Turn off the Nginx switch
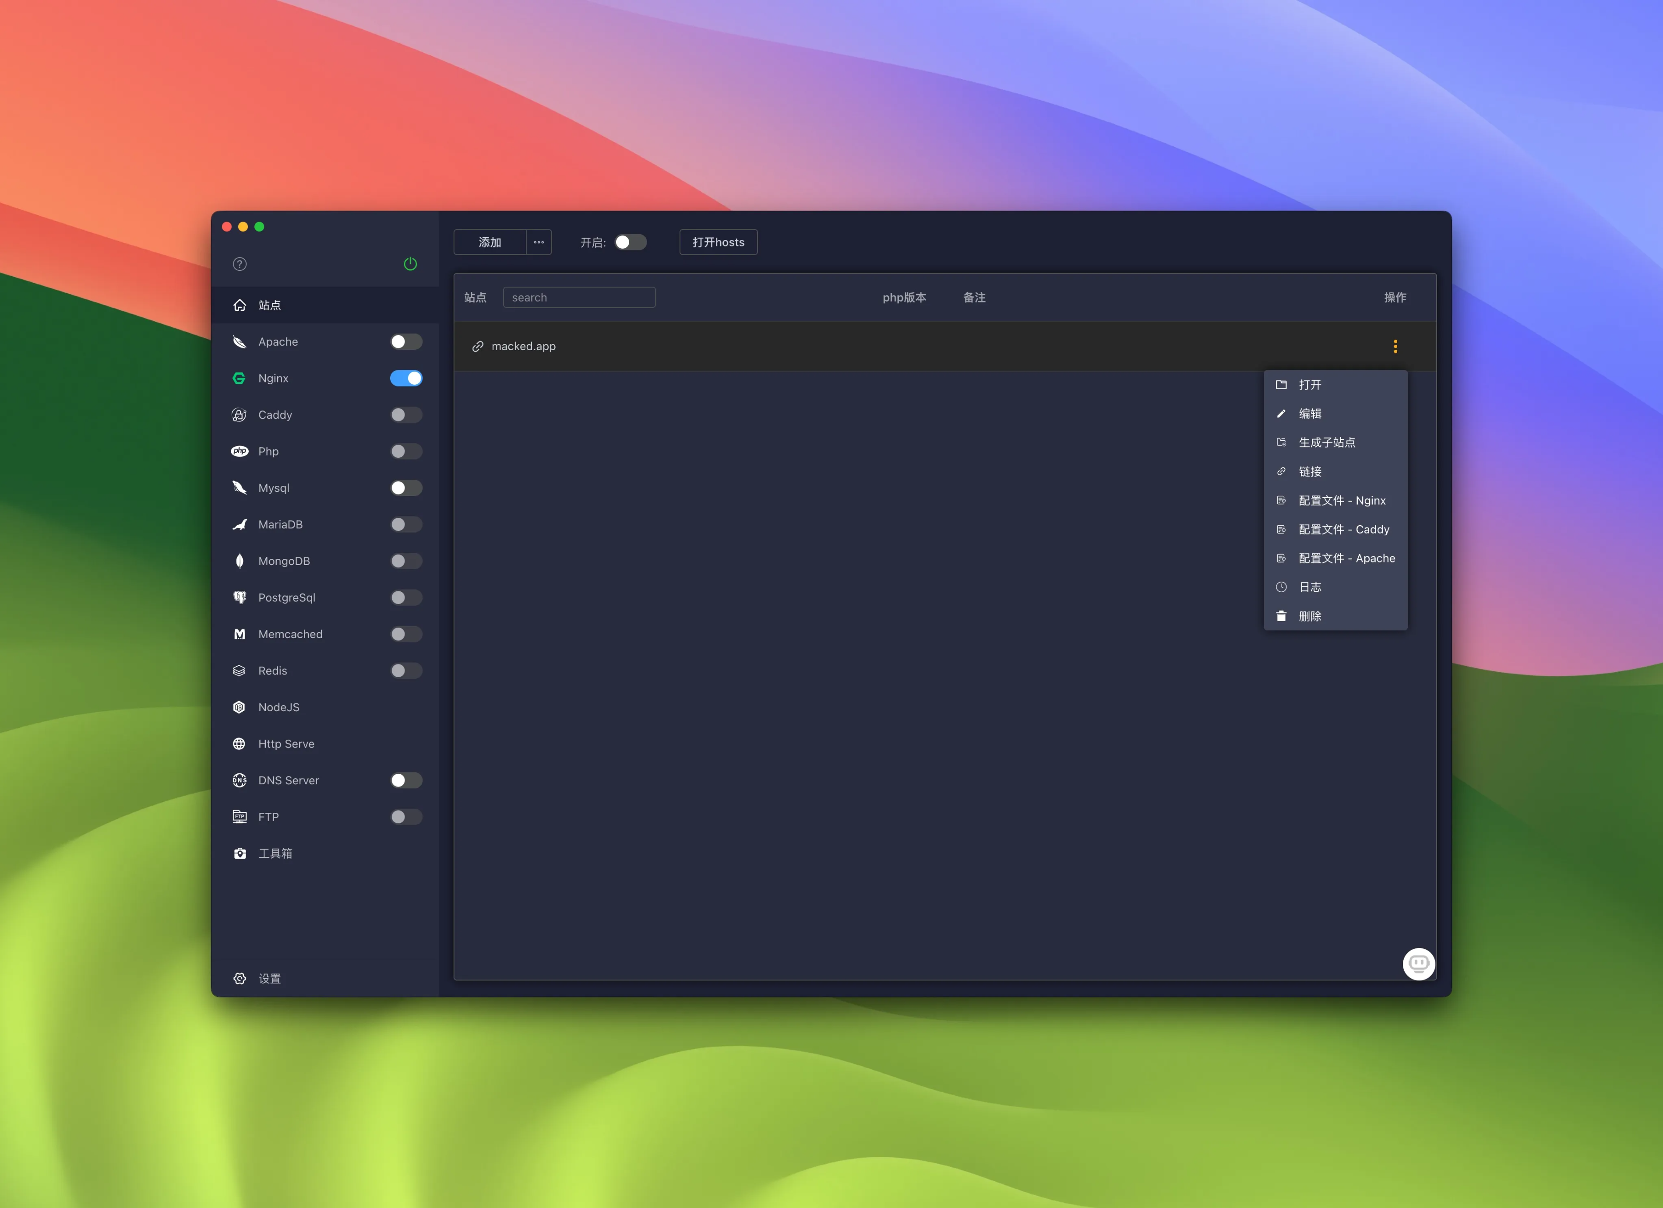This screenshot has width=1663, height=1208. (x=405, y=378)
